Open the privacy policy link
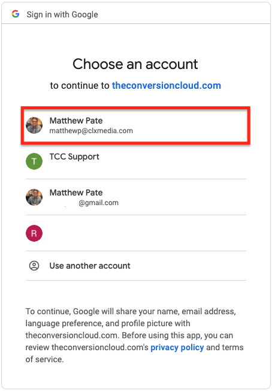This screenshot has height=391, width=272. 177,347
